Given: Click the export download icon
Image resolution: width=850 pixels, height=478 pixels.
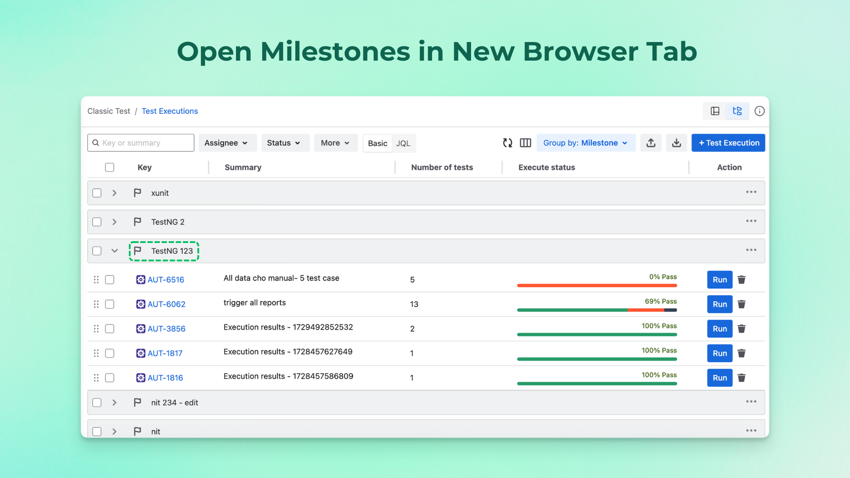Looking at the screenshot, I should tap(676, 143).
